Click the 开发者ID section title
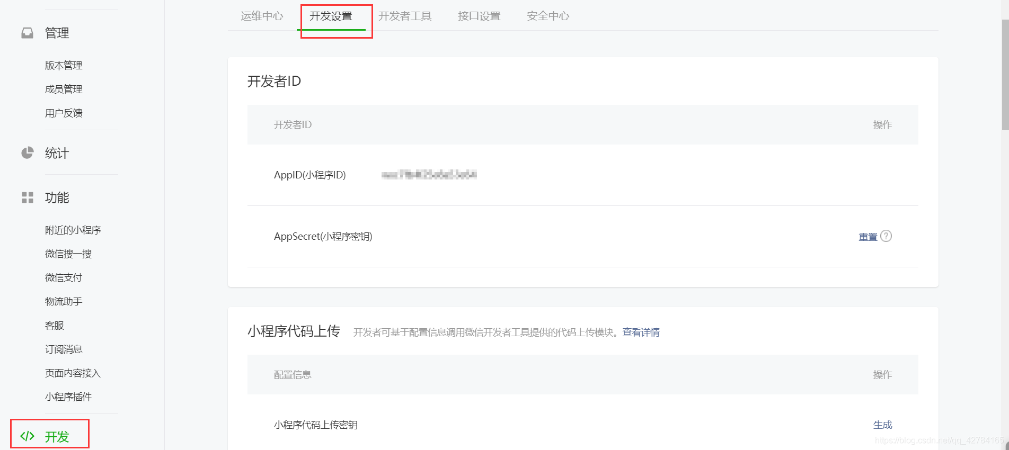Viewport: 1009px width, 450px height. click(x=274, y=81)
